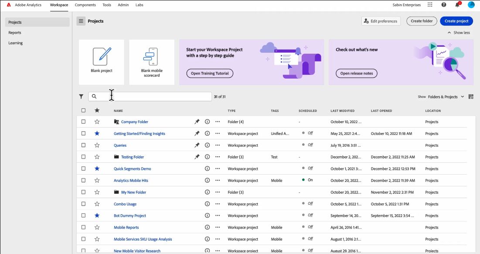Click the notifications bell in the top bar
Image resolution: width=480 pixels, height=254 pixels.
pos(457,5)
